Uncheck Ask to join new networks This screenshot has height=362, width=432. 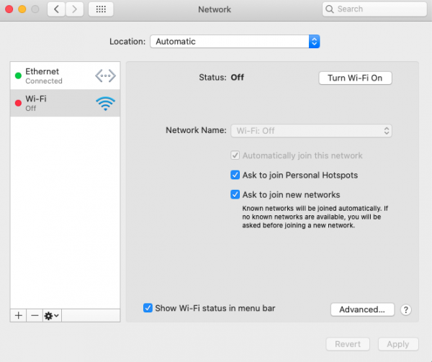coord(235,194)
